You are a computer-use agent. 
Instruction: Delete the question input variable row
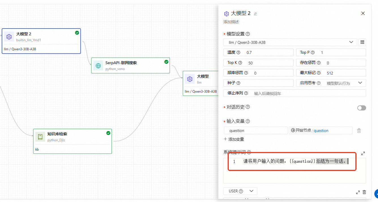click(359, 131)
